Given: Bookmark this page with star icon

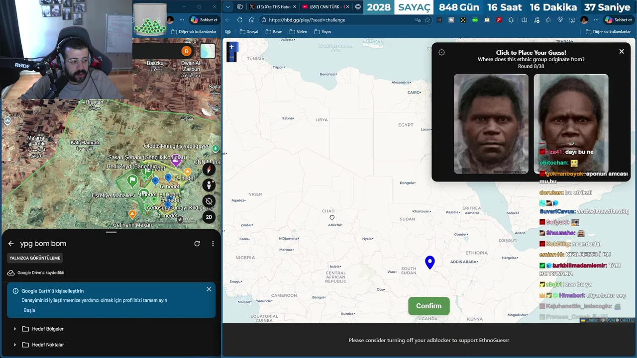Looking at the screenshot, I should point(427,20).
